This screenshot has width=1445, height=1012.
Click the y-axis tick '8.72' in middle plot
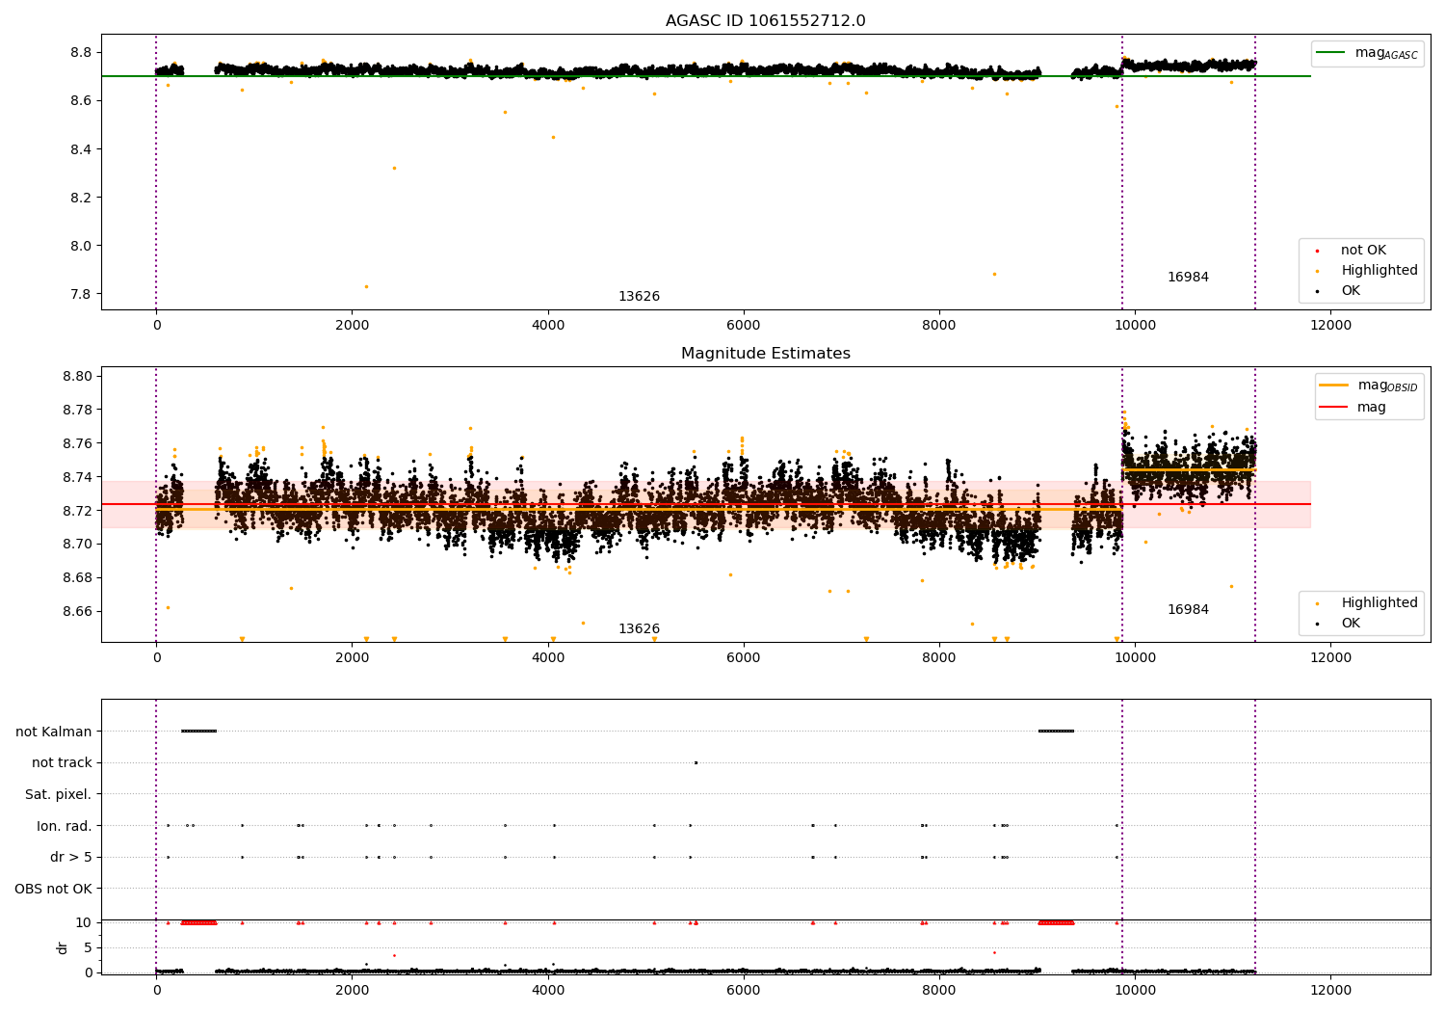(77, 511)
